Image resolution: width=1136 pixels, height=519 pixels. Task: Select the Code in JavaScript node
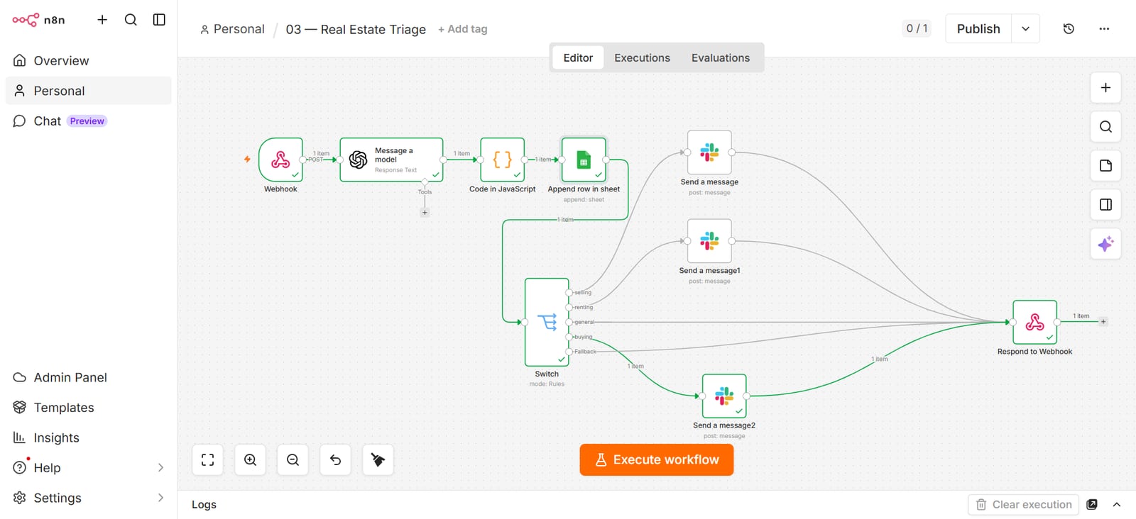(503, 160)
